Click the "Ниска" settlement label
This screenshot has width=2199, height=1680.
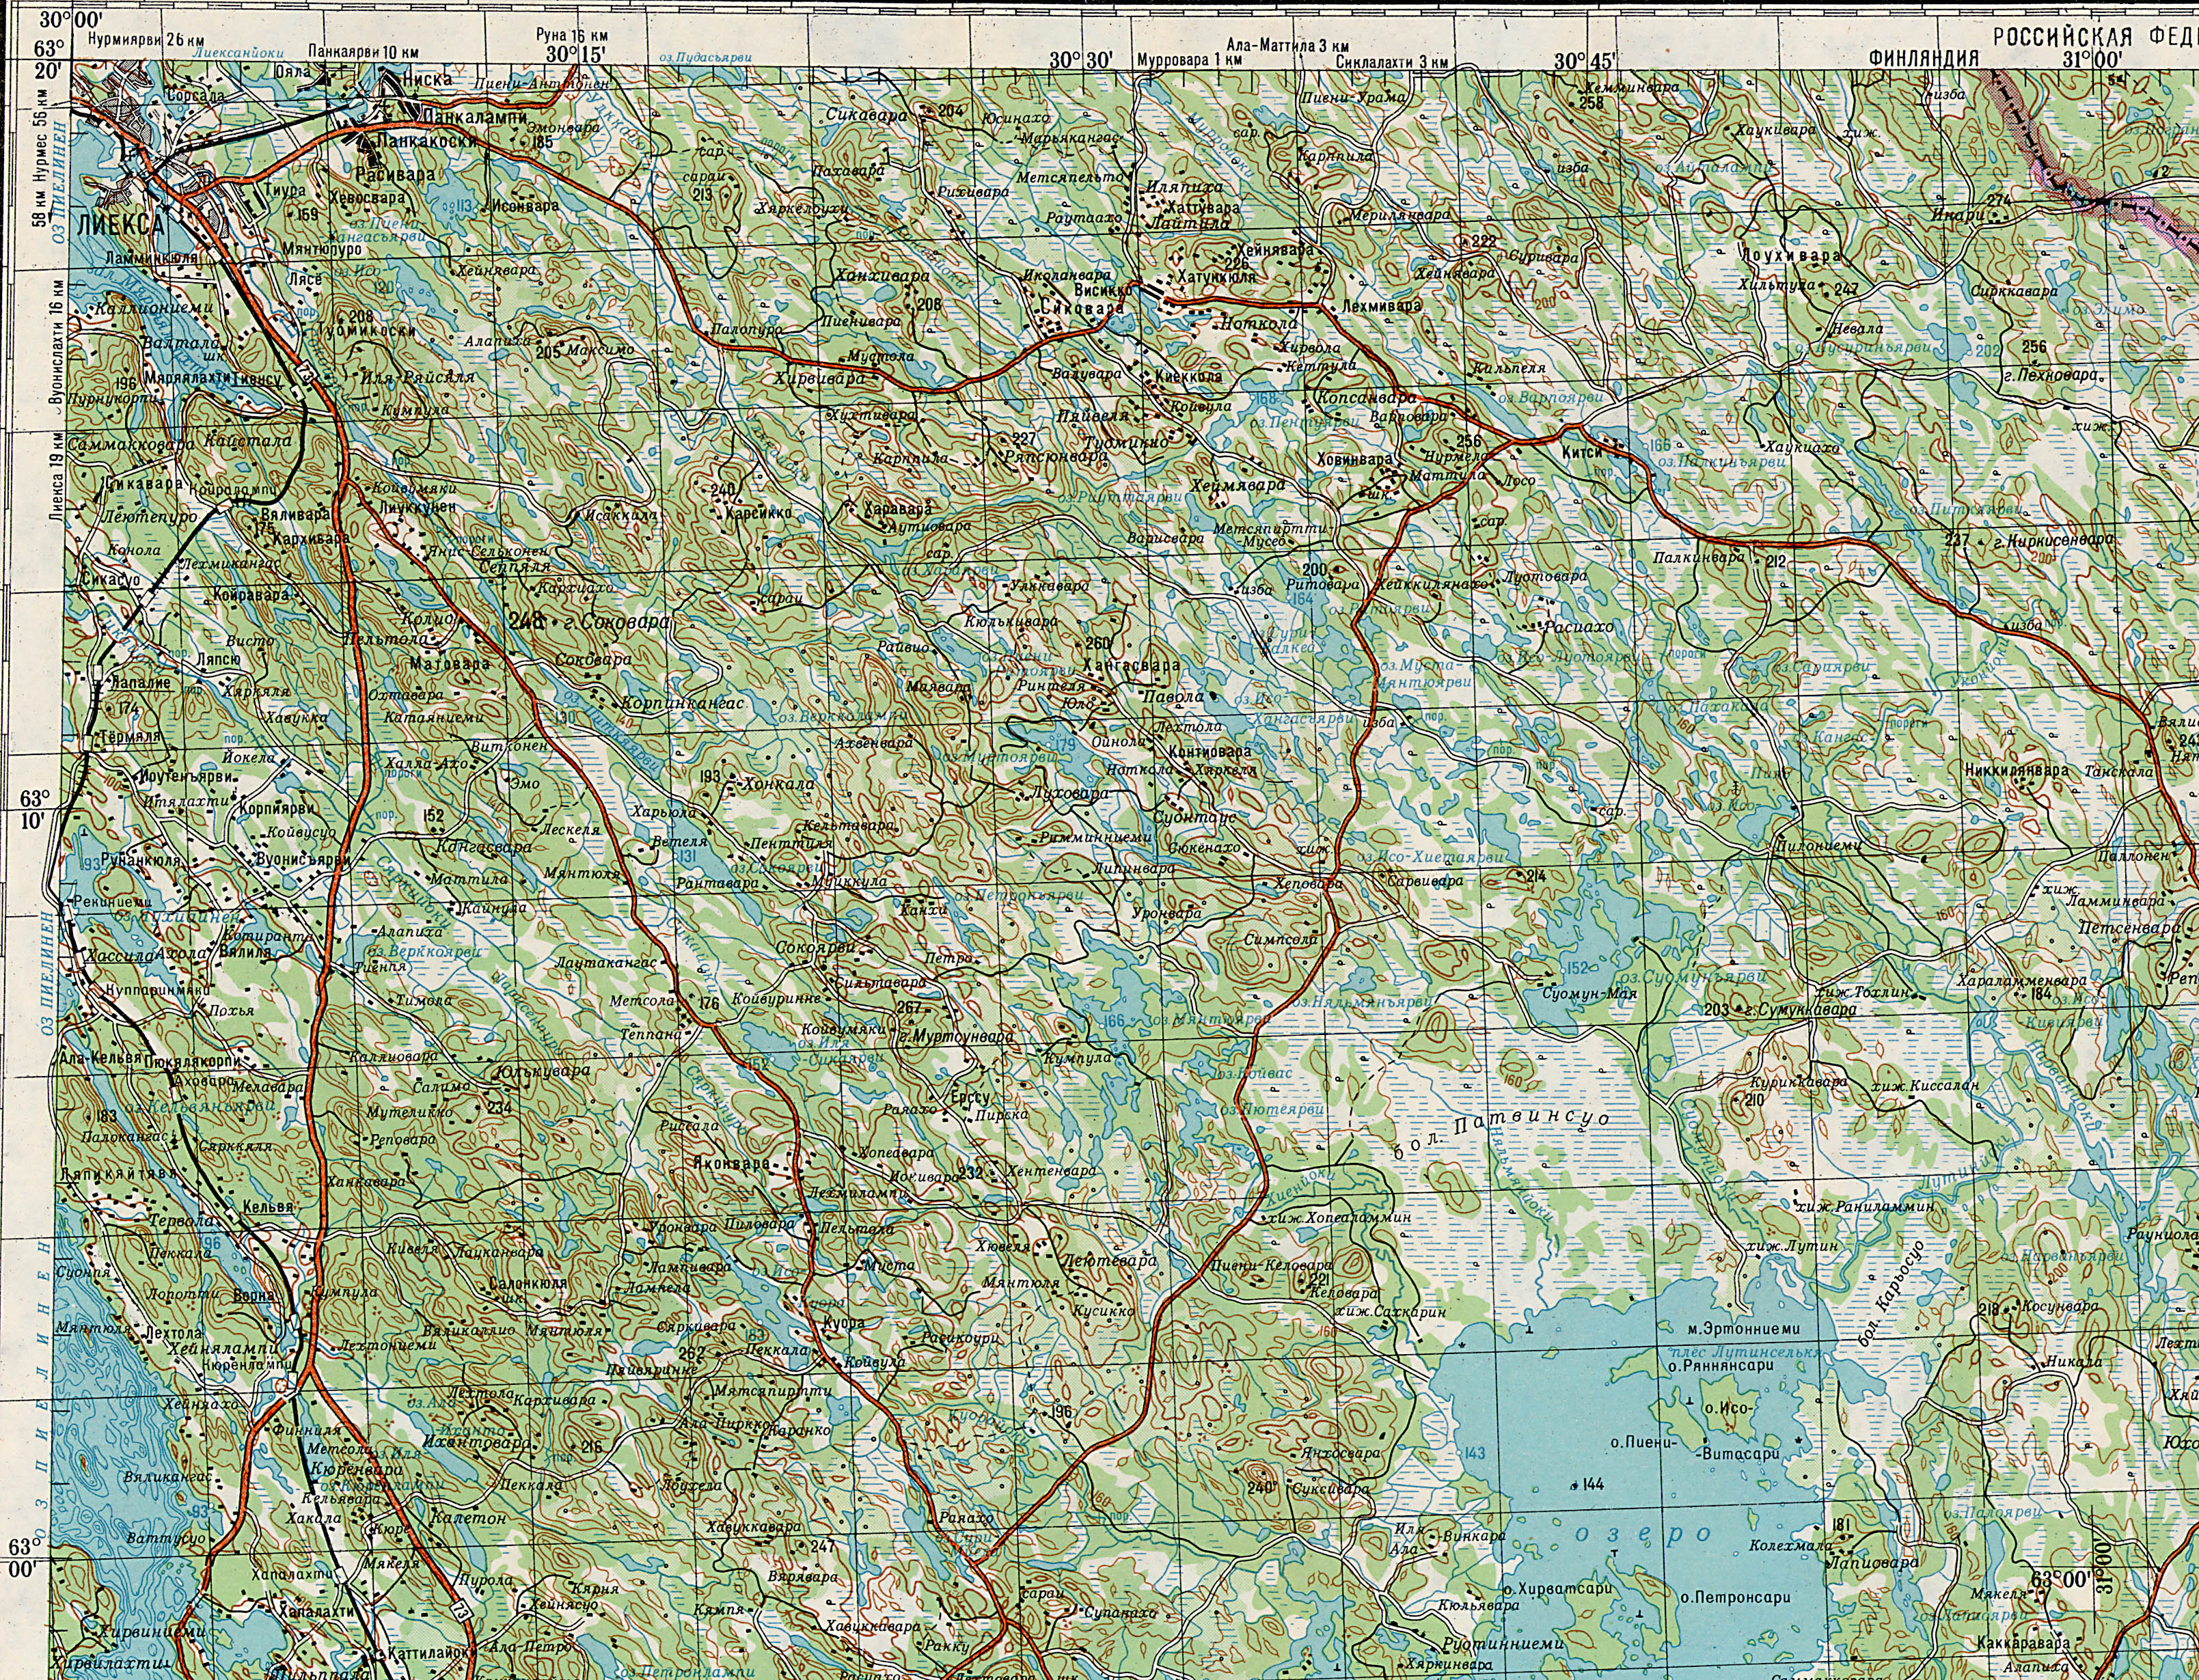pyautogui.click(x=426, y=78)
